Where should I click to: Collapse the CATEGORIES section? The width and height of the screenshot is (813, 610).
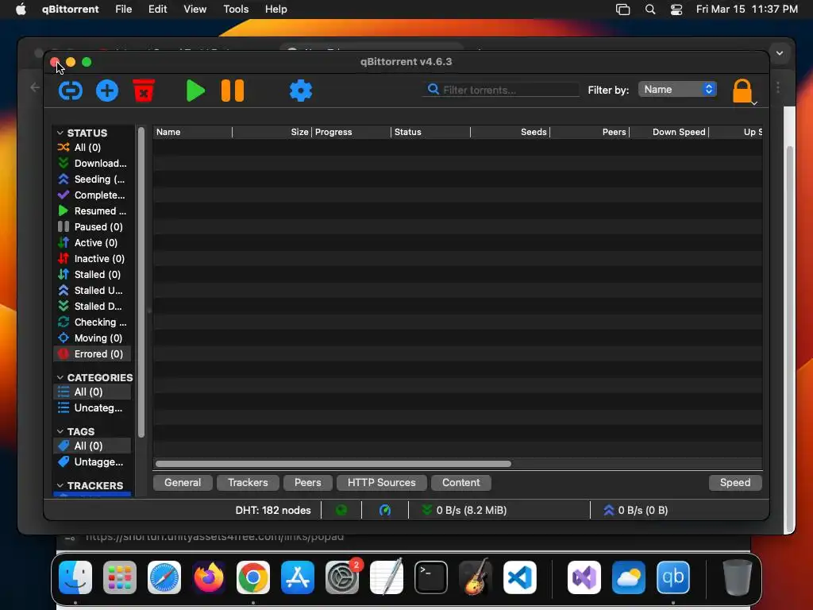(60, 377)
